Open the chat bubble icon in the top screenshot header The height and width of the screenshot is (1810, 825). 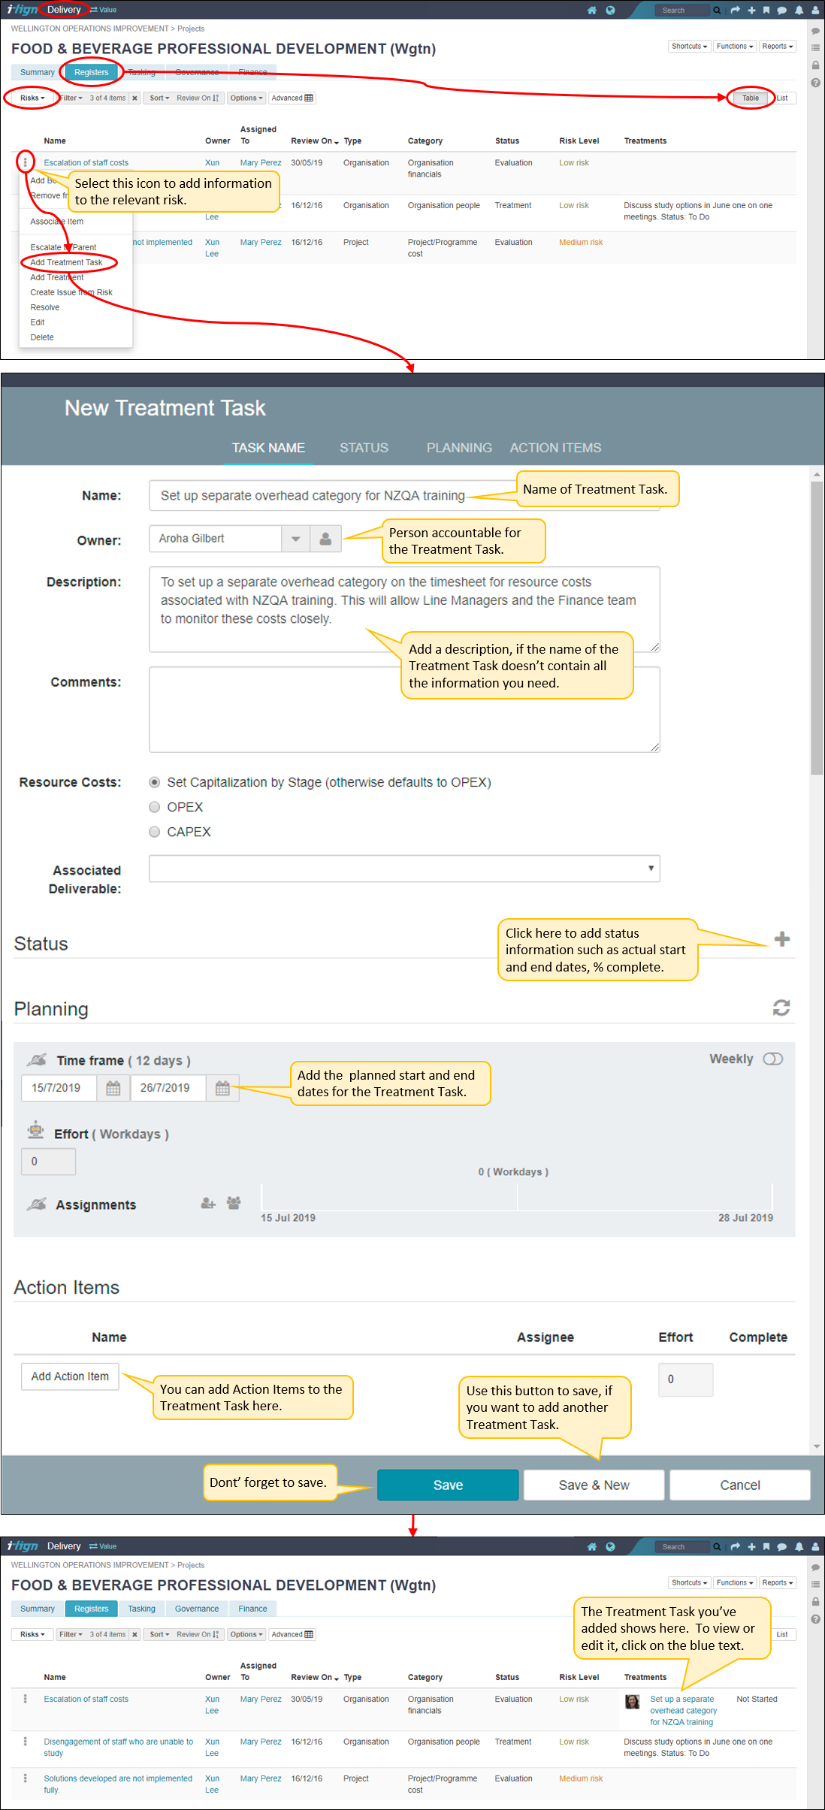pos(781,11)
